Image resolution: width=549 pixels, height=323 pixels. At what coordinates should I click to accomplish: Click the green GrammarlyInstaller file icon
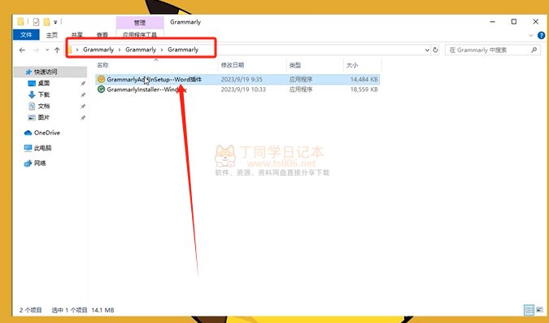click(x=101, y=89)
